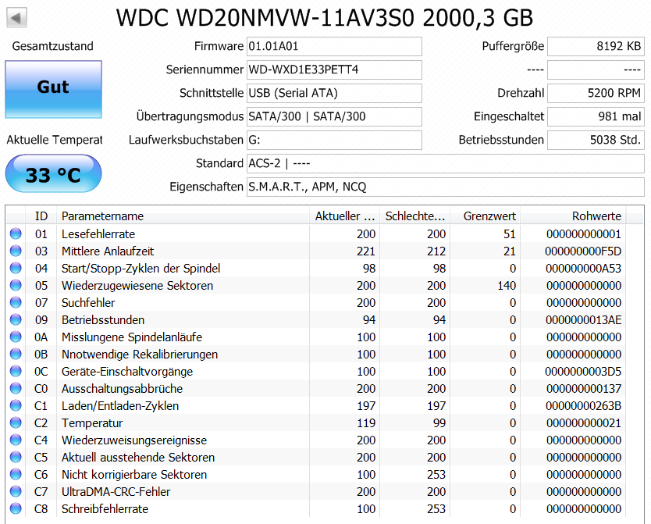
Task: Click the Laufwerksbuchstaben field G:
Action: pyautogui.click(x=334, y=140)
